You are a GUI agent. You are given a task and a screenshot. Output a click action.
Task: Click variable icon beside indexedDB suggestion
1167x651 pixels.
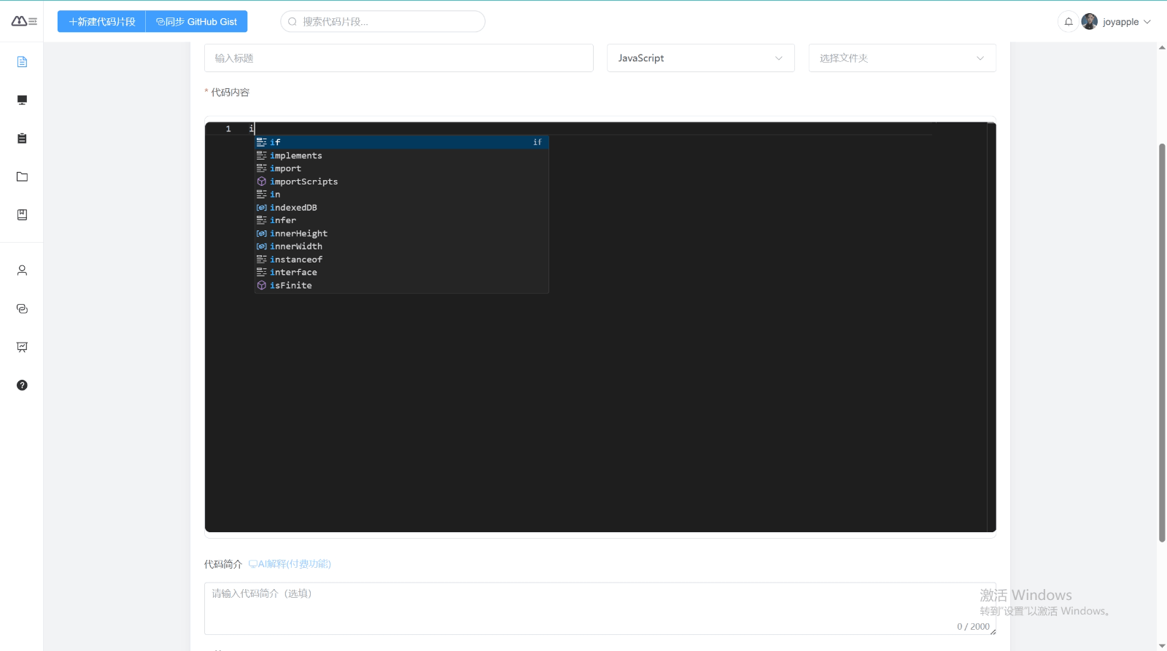pyautogui.click(x=261, y=208)
